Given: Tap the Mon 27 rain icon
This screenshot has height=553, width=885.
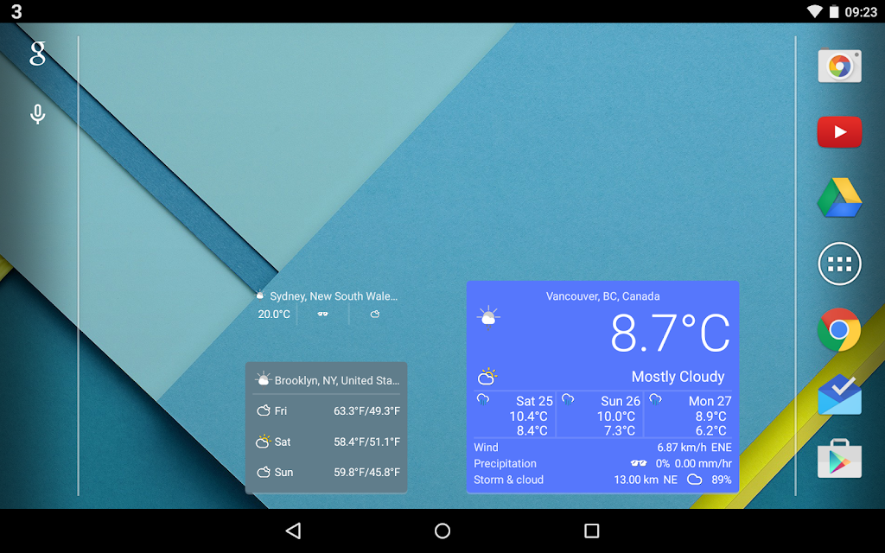Looking at the screenshot, I should 655,400.
